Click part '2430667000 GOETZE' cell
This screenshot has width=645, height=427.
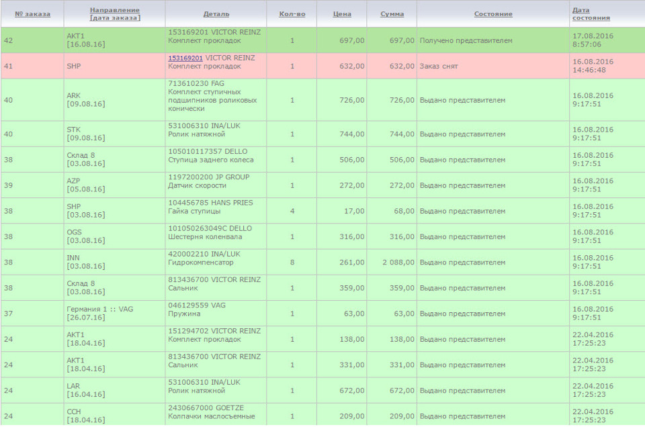(216, 414)
